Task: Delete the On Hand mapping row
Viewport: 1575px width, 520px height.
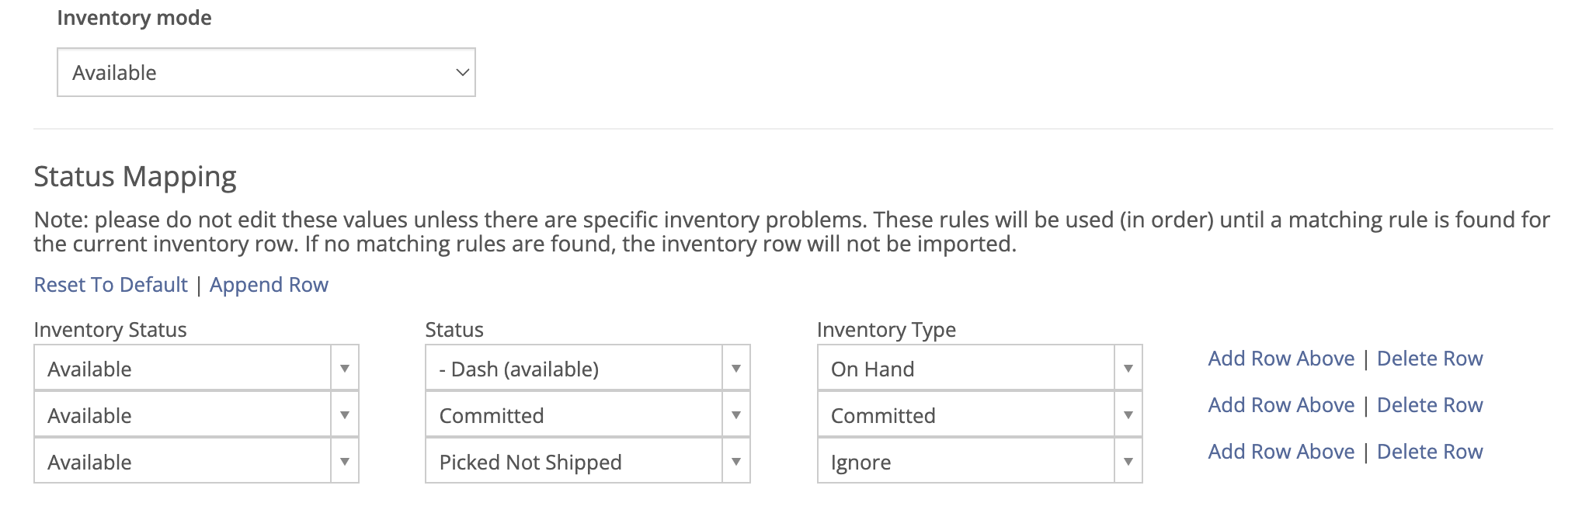Action: pyautogui.click(x=1429, y=359)
